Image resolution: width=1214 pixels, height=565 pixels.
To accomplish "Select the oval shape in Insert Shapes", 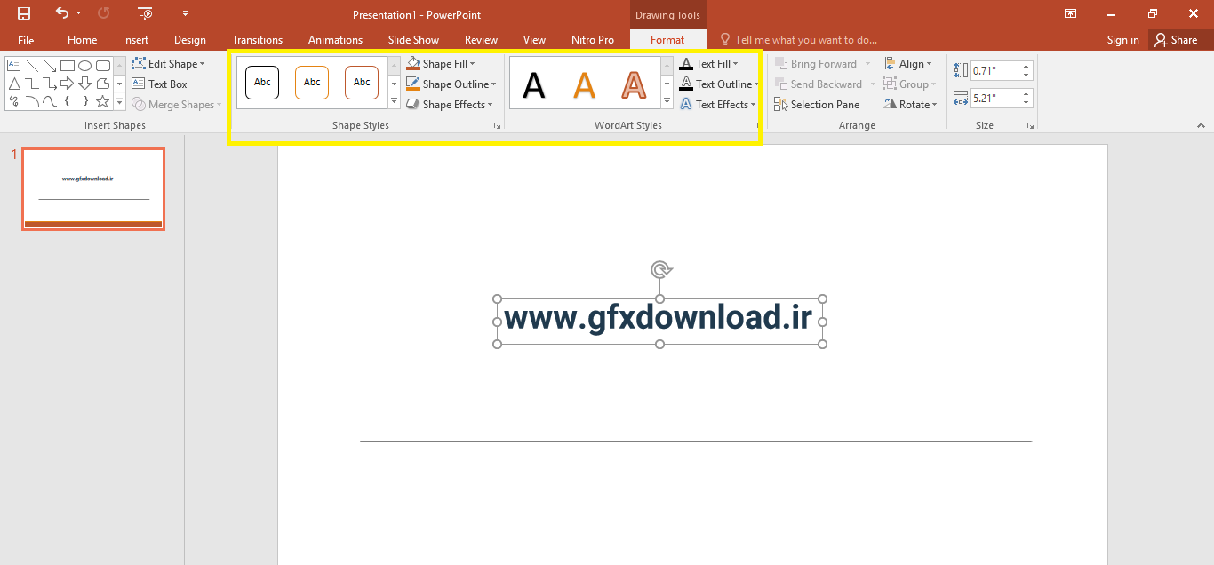I will click(x=85, y=66).
